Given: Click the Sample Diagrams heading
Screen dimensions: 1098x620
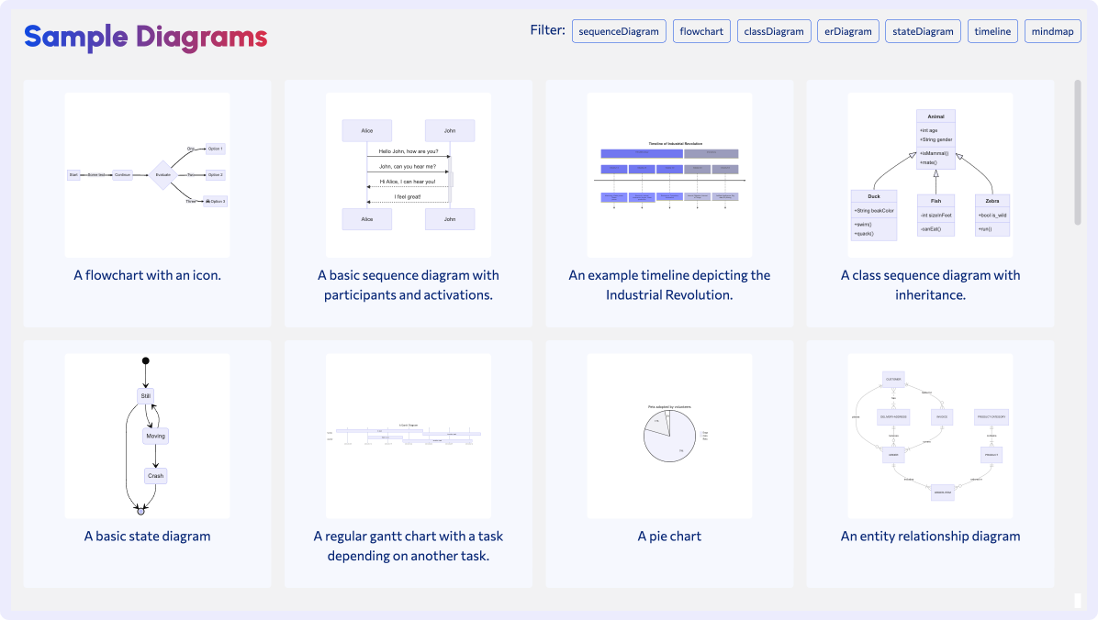Looking at the screenshot, I should (146, 37).
